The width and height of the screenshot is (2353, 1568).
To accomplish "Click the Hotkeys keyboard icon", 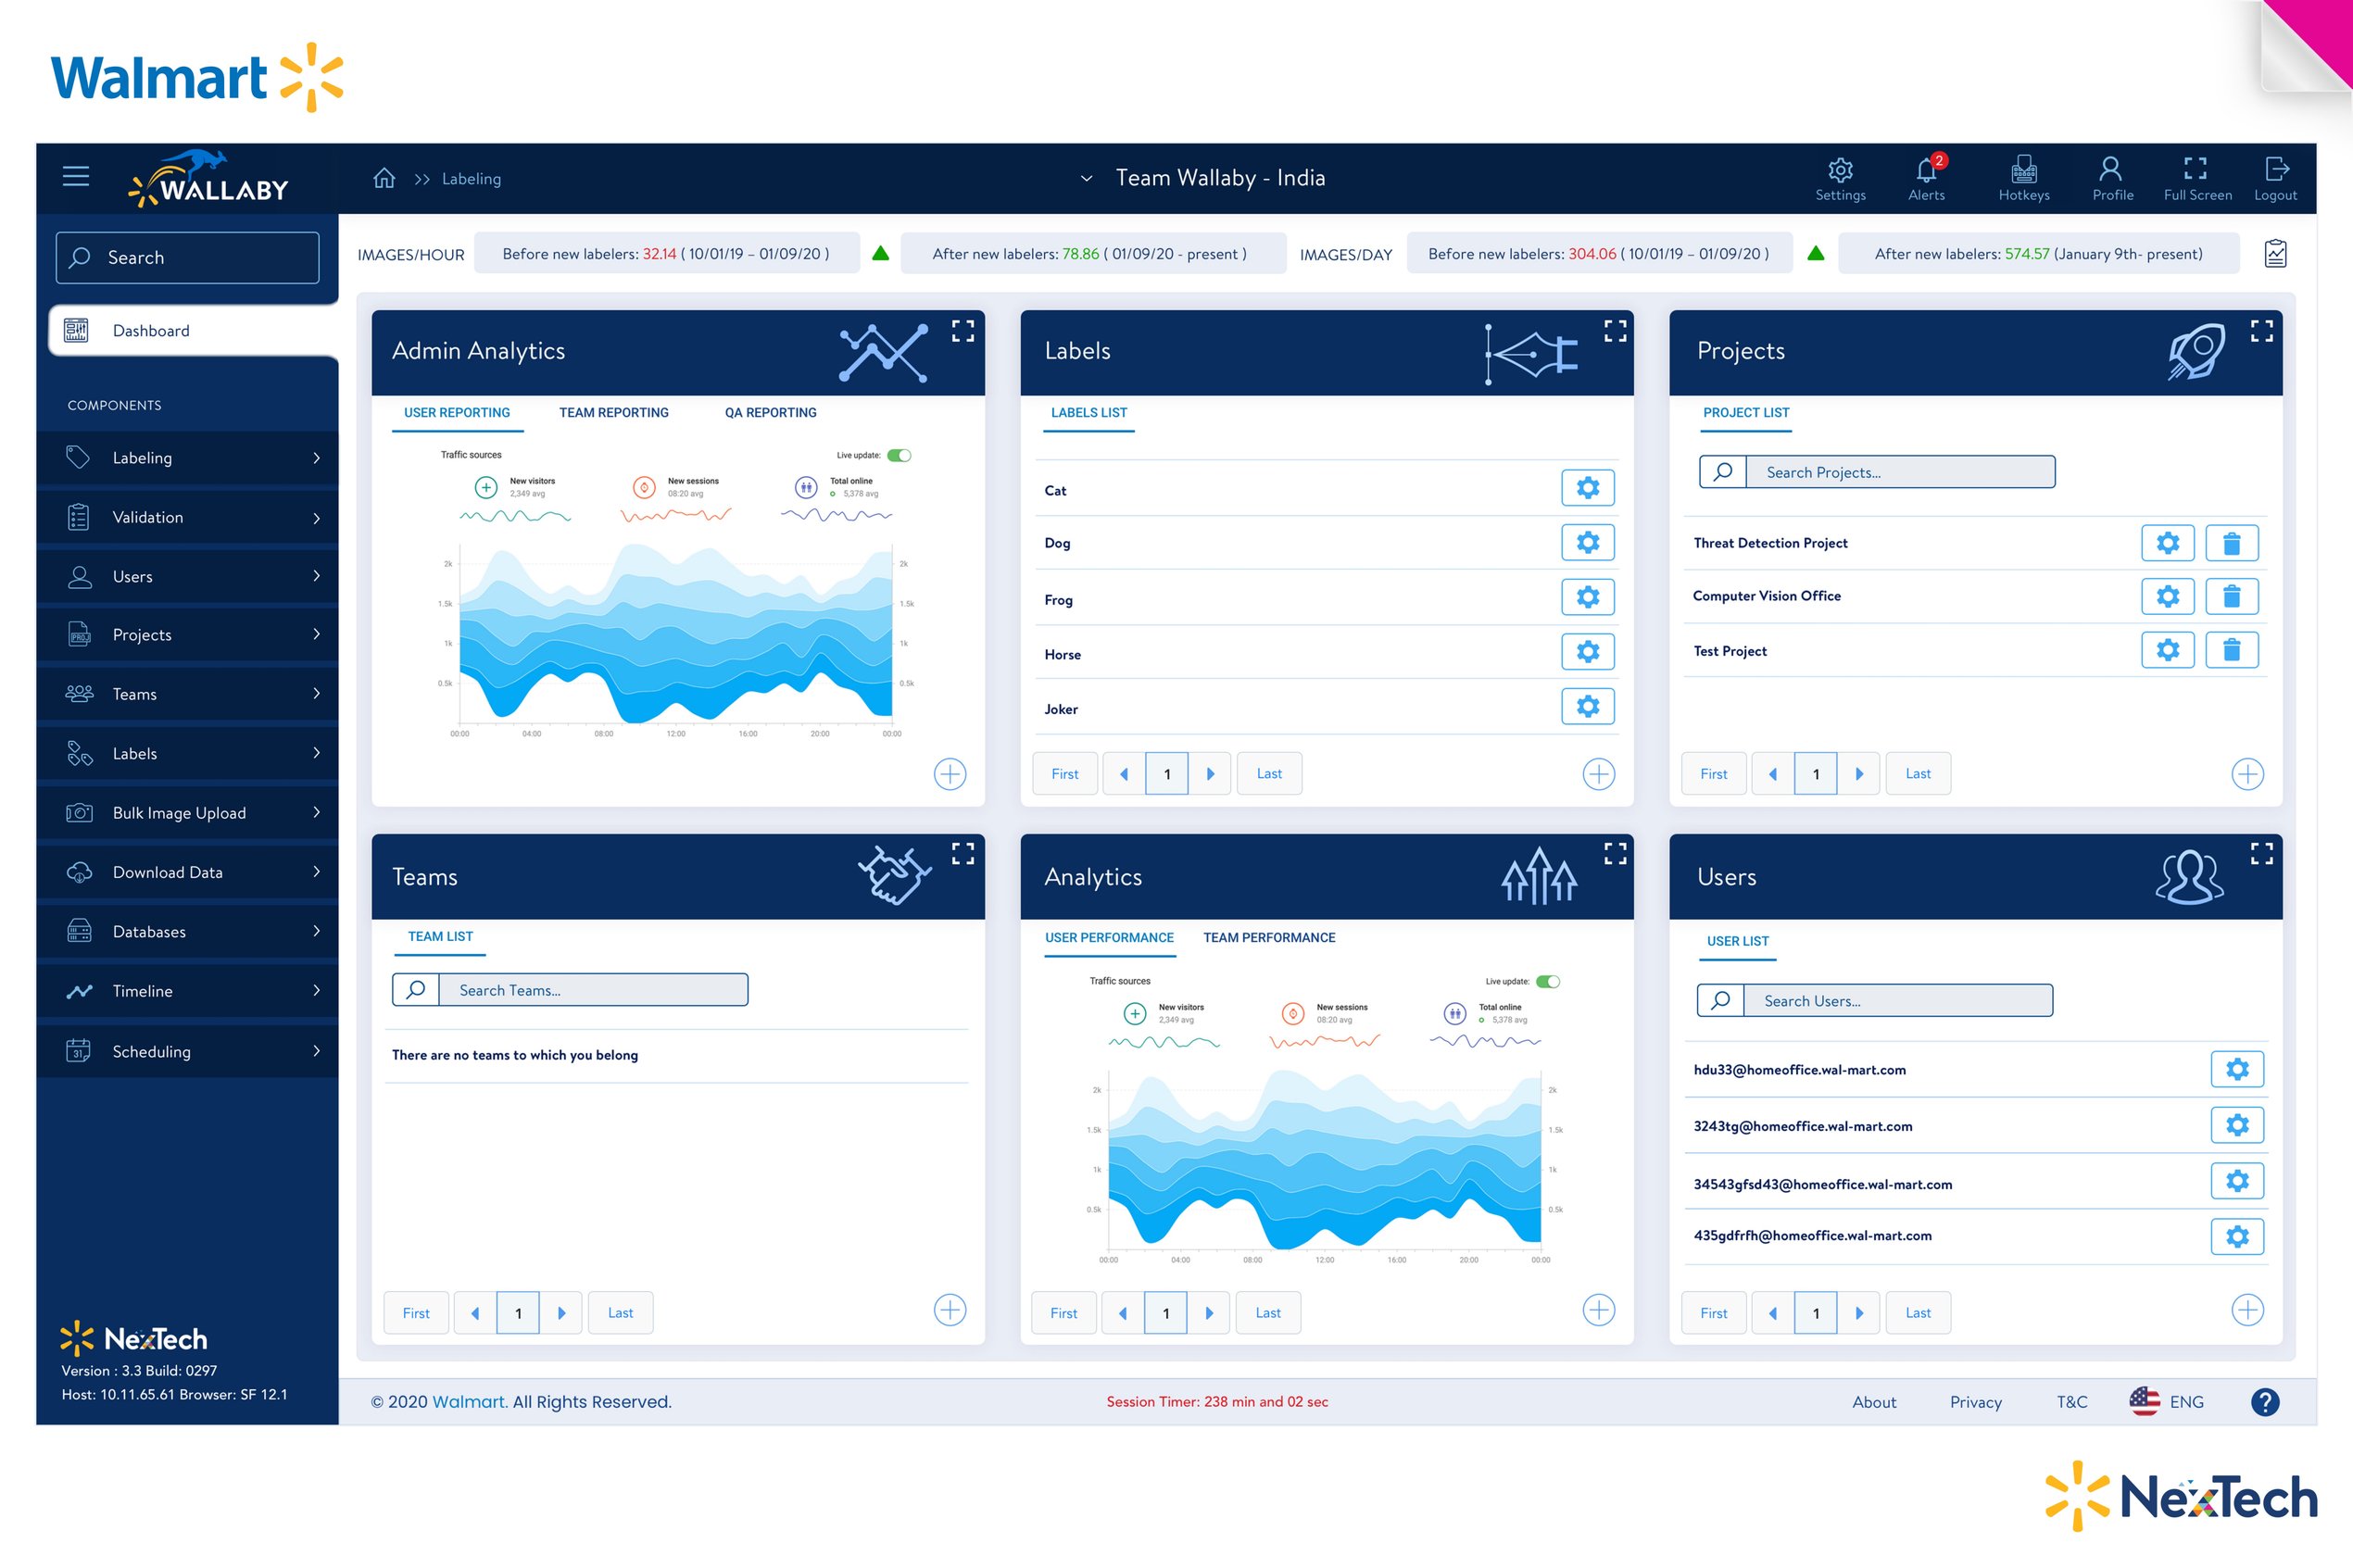I will 2023,170.
